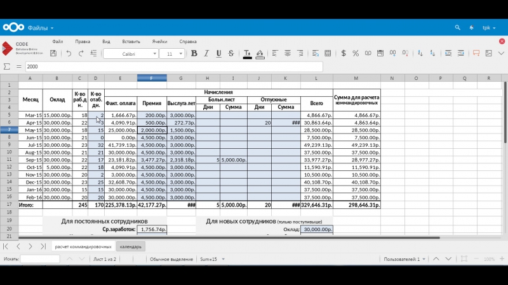
Task: Remove a decimal place
Action: (x=405, y=54)
